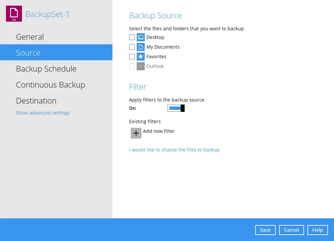The image size is (334, 241).
Task: Enable the My Documents checkbox
Action: click(132, 47)
